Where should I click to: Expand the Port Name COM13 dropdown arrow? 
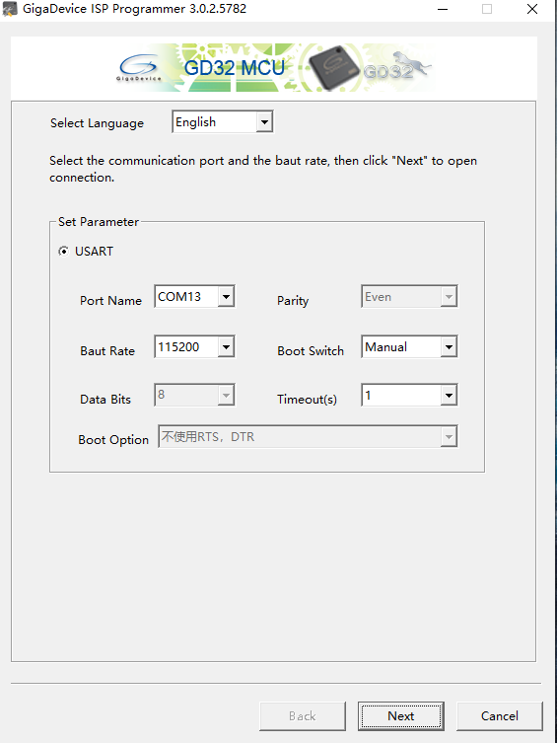(226, 297)
